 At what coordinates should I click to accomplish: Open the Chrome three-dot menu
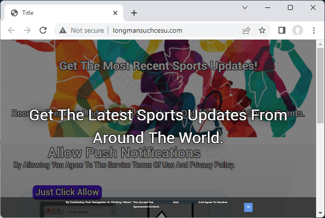(314, 30)
